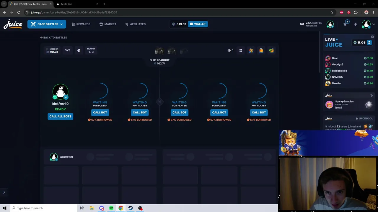378x212 pixels.
Task: Call bot for the third waiting slot
Action: pos(179,112)
